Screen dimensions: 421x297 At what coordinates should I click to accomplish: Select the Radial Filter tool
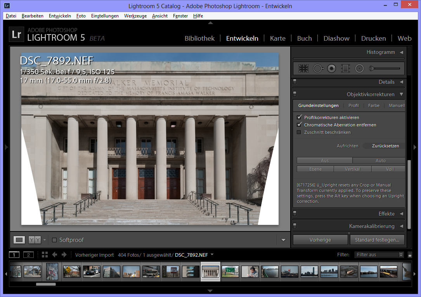coord(359,69)
